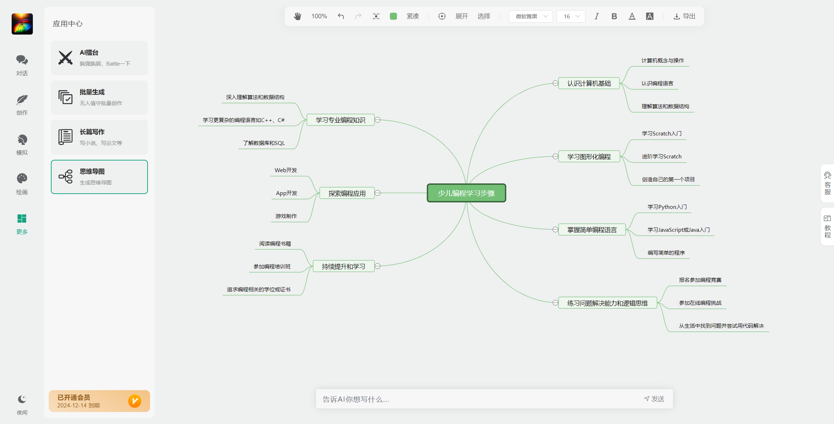
Task: Open the green theme color swatch
Action: (393, 16)
